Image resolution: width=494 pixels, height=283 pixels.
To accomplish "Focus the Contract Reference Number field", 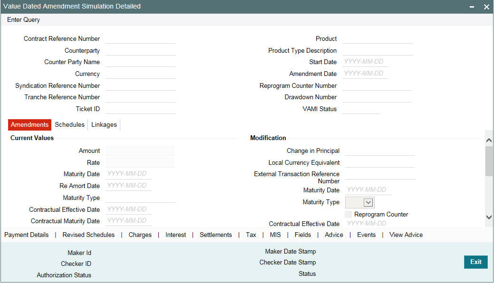I will point(141,39).
